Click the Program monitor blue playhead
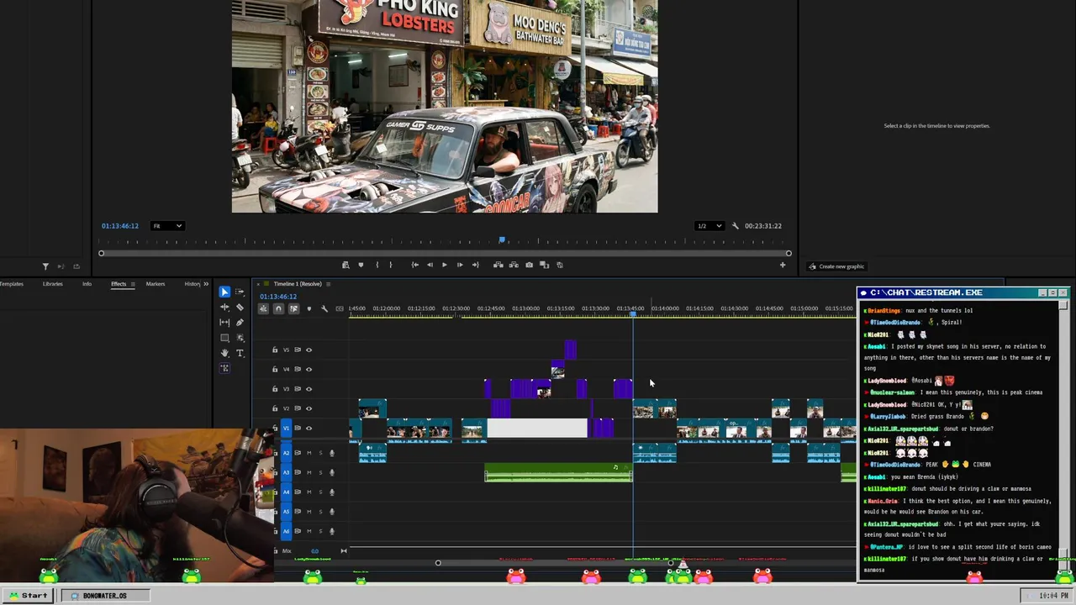The height and width of the screenshot is (605, 1076). coord(502,240)
